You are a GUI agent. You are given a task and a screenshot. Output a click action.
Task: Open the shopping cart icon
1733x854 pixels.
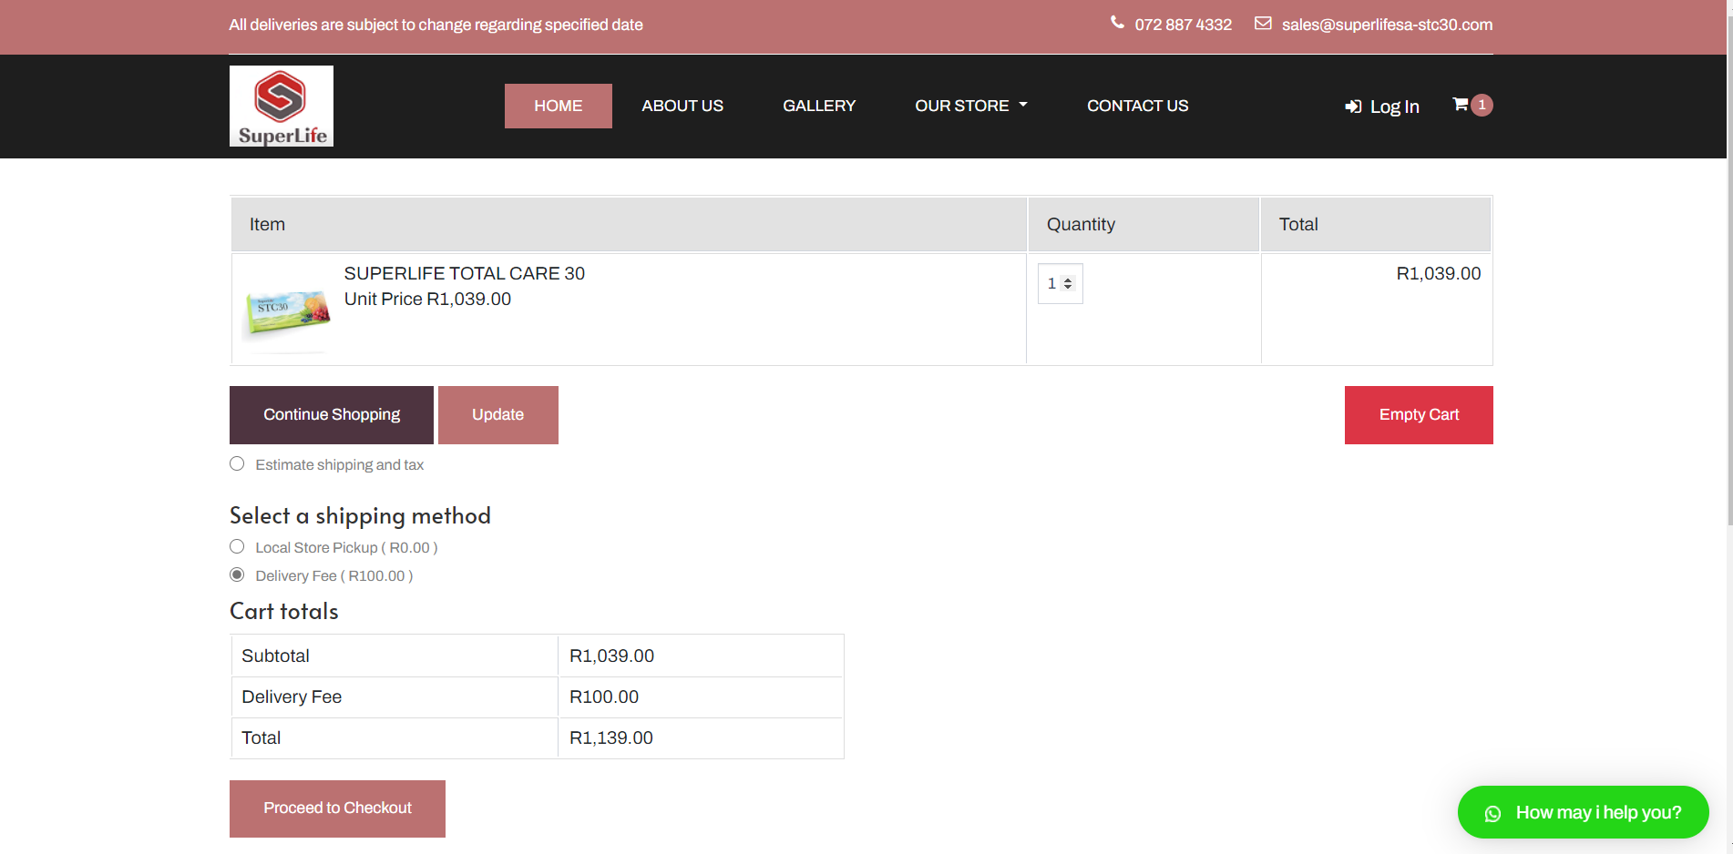[1460, 105]
